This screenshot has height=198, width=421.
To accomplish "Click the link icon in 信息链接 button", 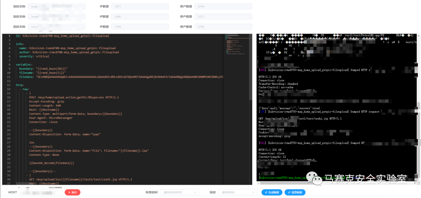I will (289, 193).
